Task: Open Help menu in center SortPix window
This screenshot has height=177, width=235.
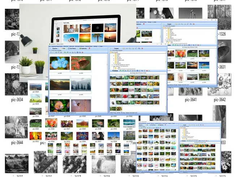Action: (101, 46)
